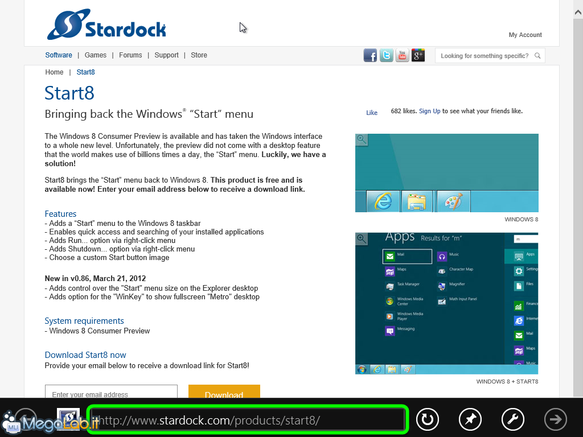Go to Home breadcrumb
Image resolution: width=583 pixels, height=437 pixels.
[x=54, y=72]
